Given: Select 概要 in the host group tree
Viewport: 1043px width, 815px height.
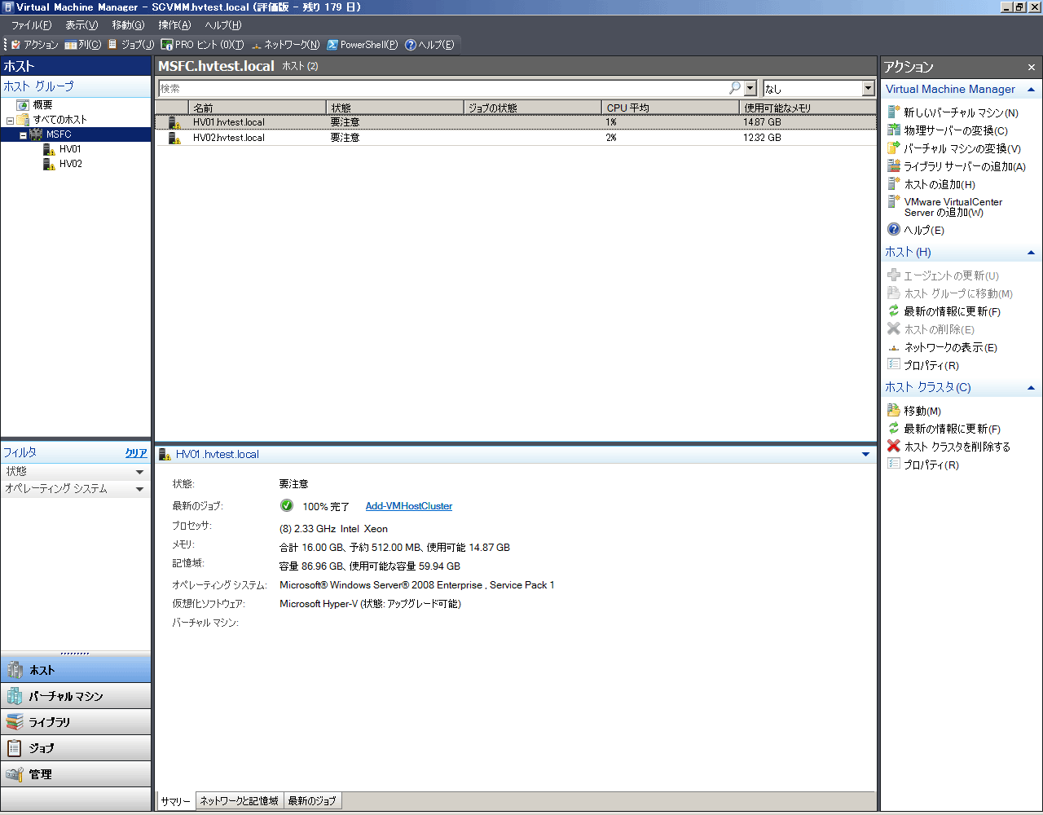Looking at the screenshot, I should coord(42,104).
